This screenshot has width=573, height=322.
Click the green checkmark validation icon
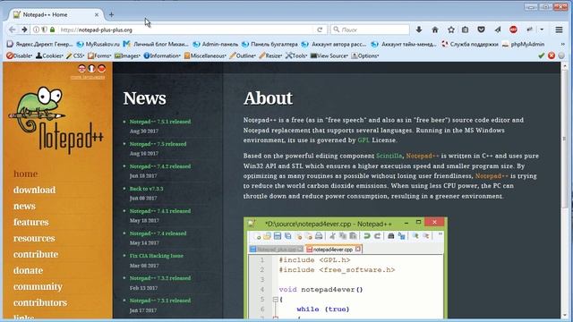(541, 55)
